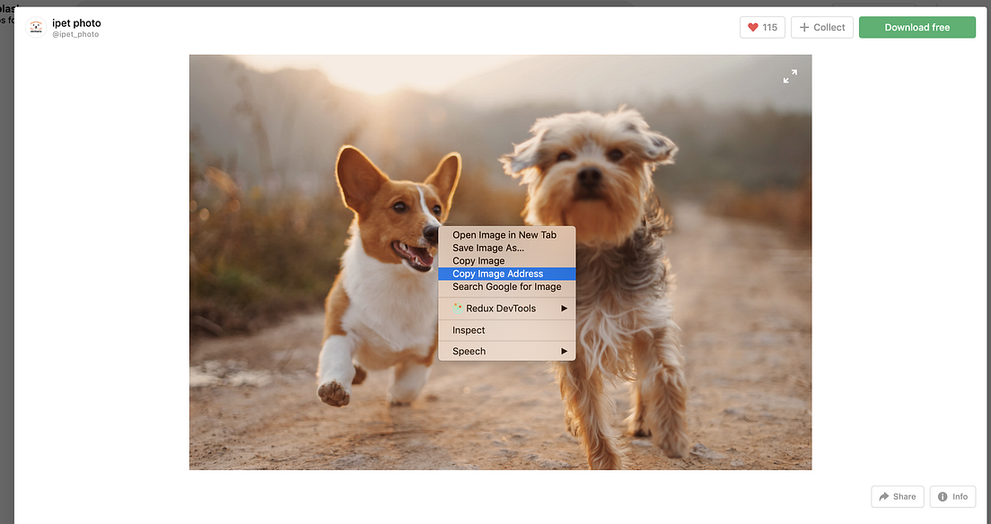Select Save Image As from the menu
This screenshot has height=524, width=991.
click(490, 248)
